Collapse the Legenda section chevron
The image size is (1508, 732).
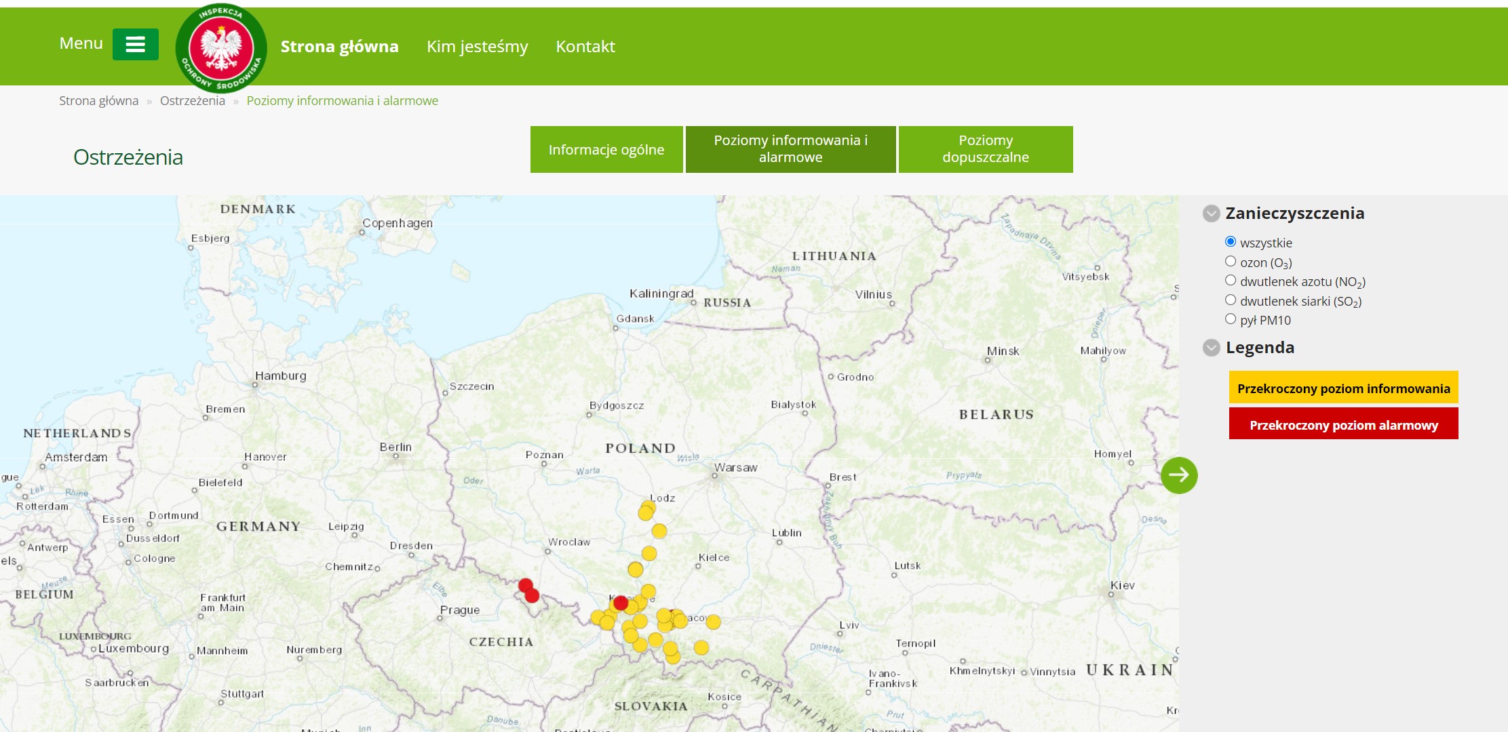1212,348
